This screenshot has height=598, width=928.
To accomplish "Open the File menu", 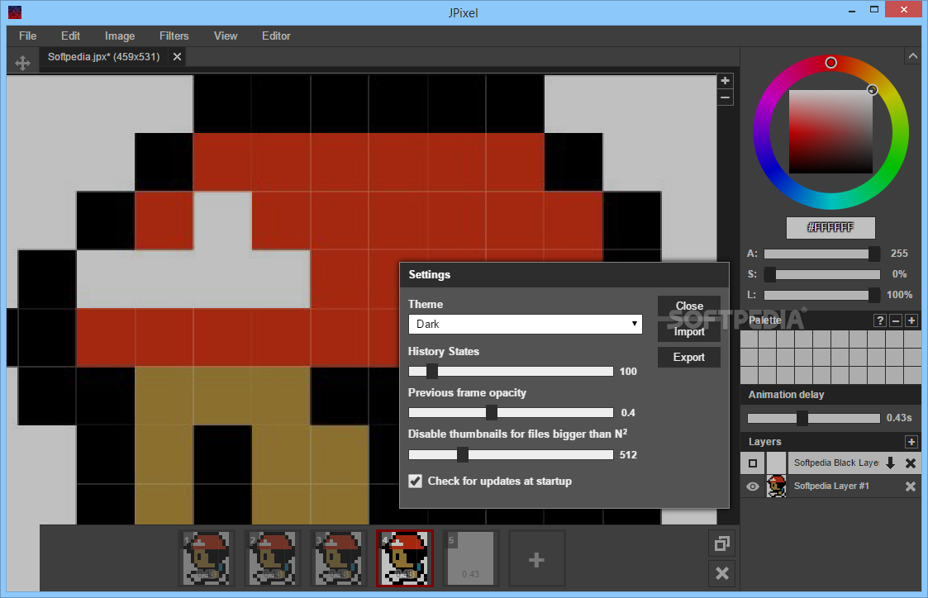I will click(28, 36).
